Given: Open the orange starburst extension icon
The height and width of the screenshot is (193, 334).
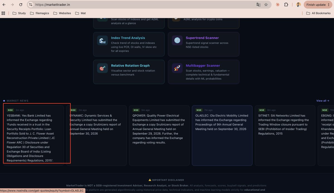Looking at the screenshot, I should click(277, 5).
